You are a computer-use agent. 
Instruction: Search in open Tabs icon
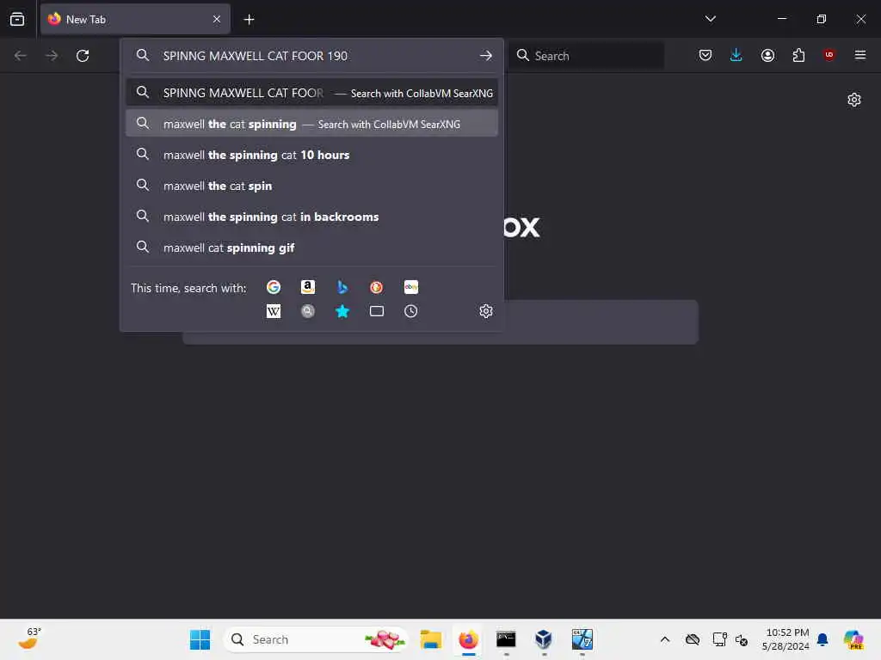377,311
